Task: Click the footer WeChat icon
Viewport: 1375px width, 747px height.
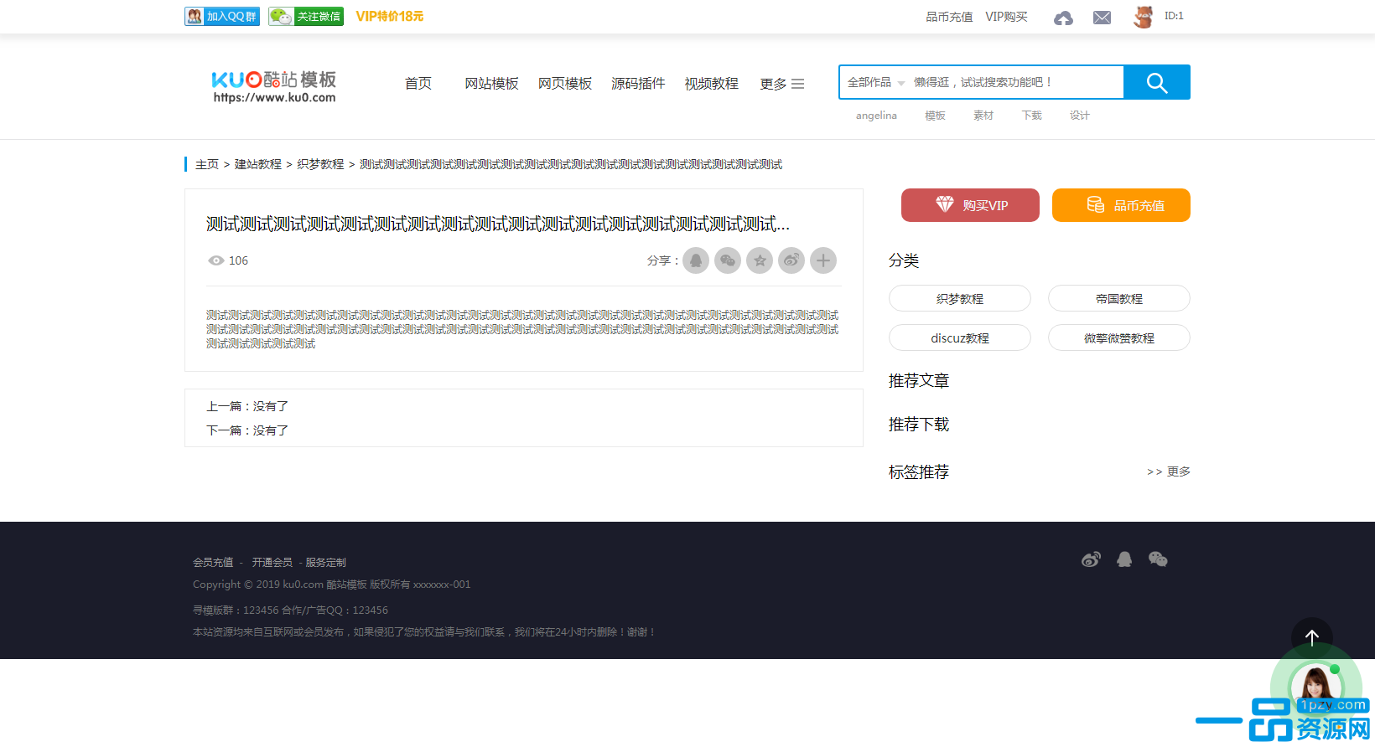Action: point(1158,559)
